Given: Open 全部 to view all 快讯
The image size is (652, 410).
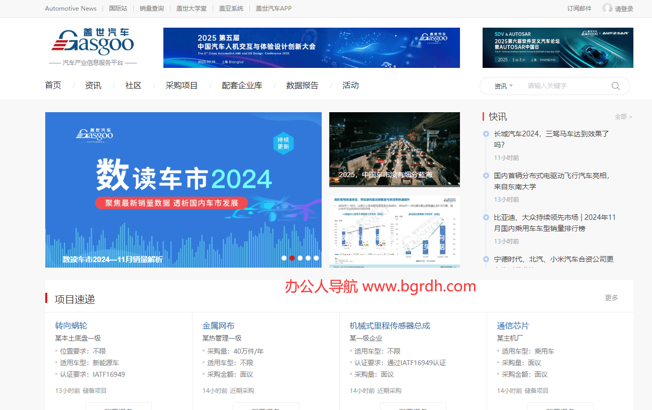Looking at the screenshot, I should point(623,117).
